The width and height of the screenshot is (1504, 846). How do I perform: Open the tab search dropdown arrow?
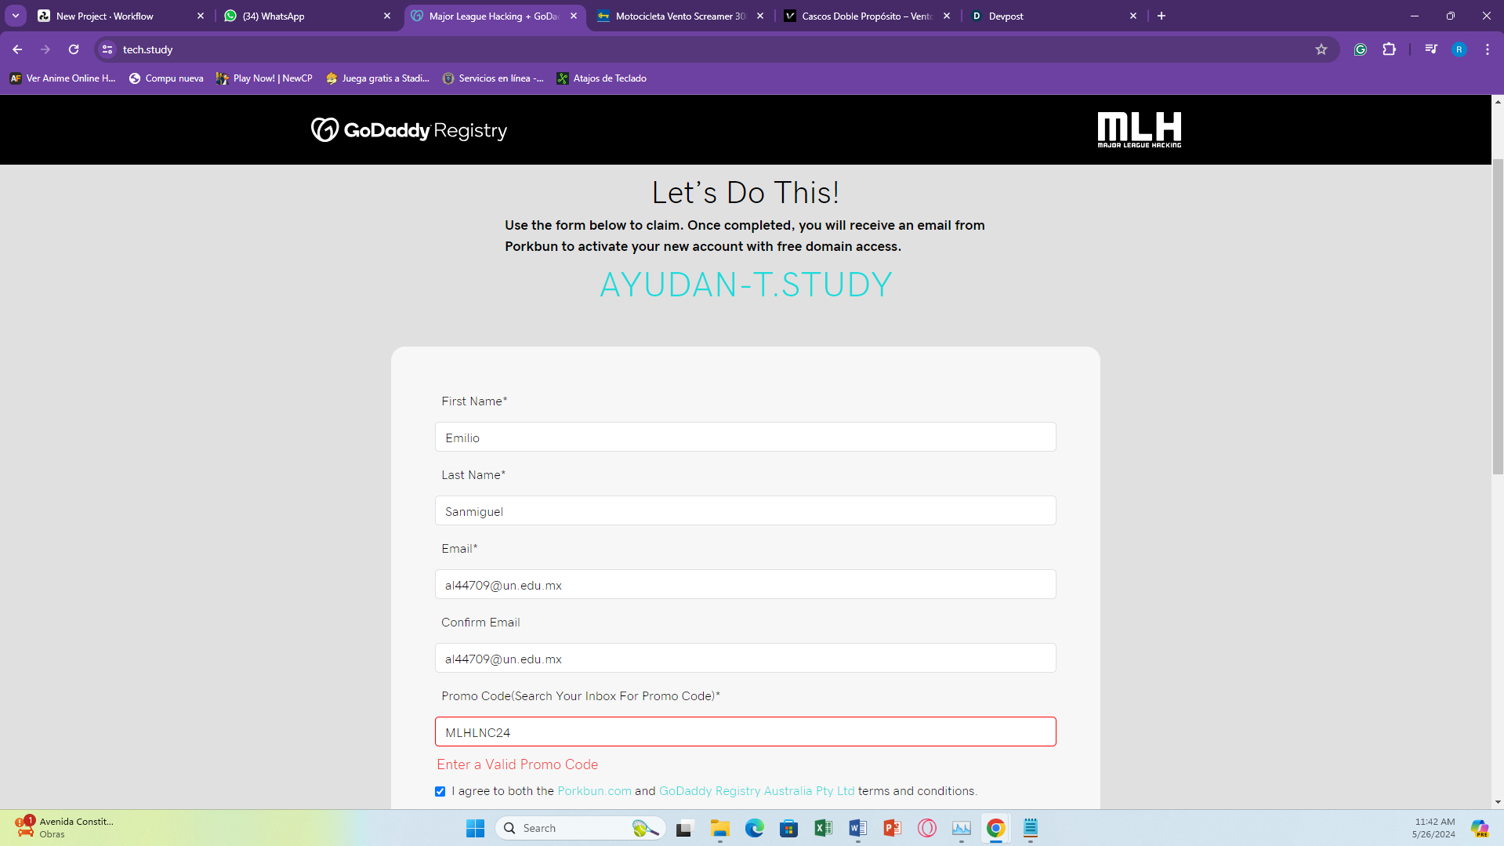16,16
